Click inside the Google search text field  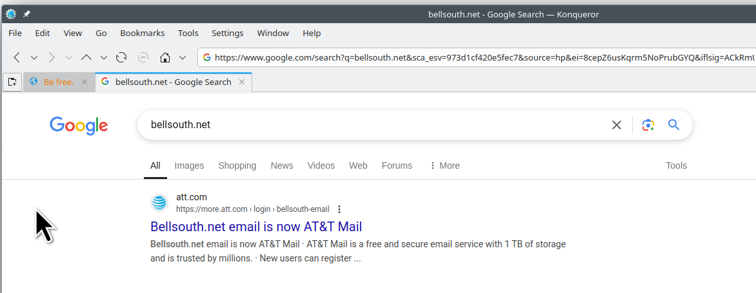pyautogui.click(x=376, y=125)
